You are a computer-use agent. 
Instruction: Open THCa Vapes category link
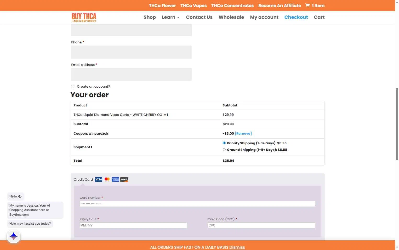click(193, 5)
